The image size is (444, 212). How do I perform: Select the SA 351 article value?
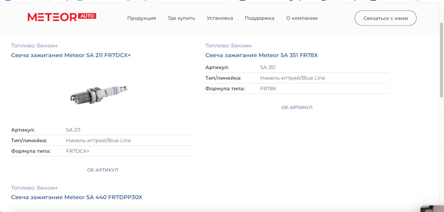tap(268, 68)
